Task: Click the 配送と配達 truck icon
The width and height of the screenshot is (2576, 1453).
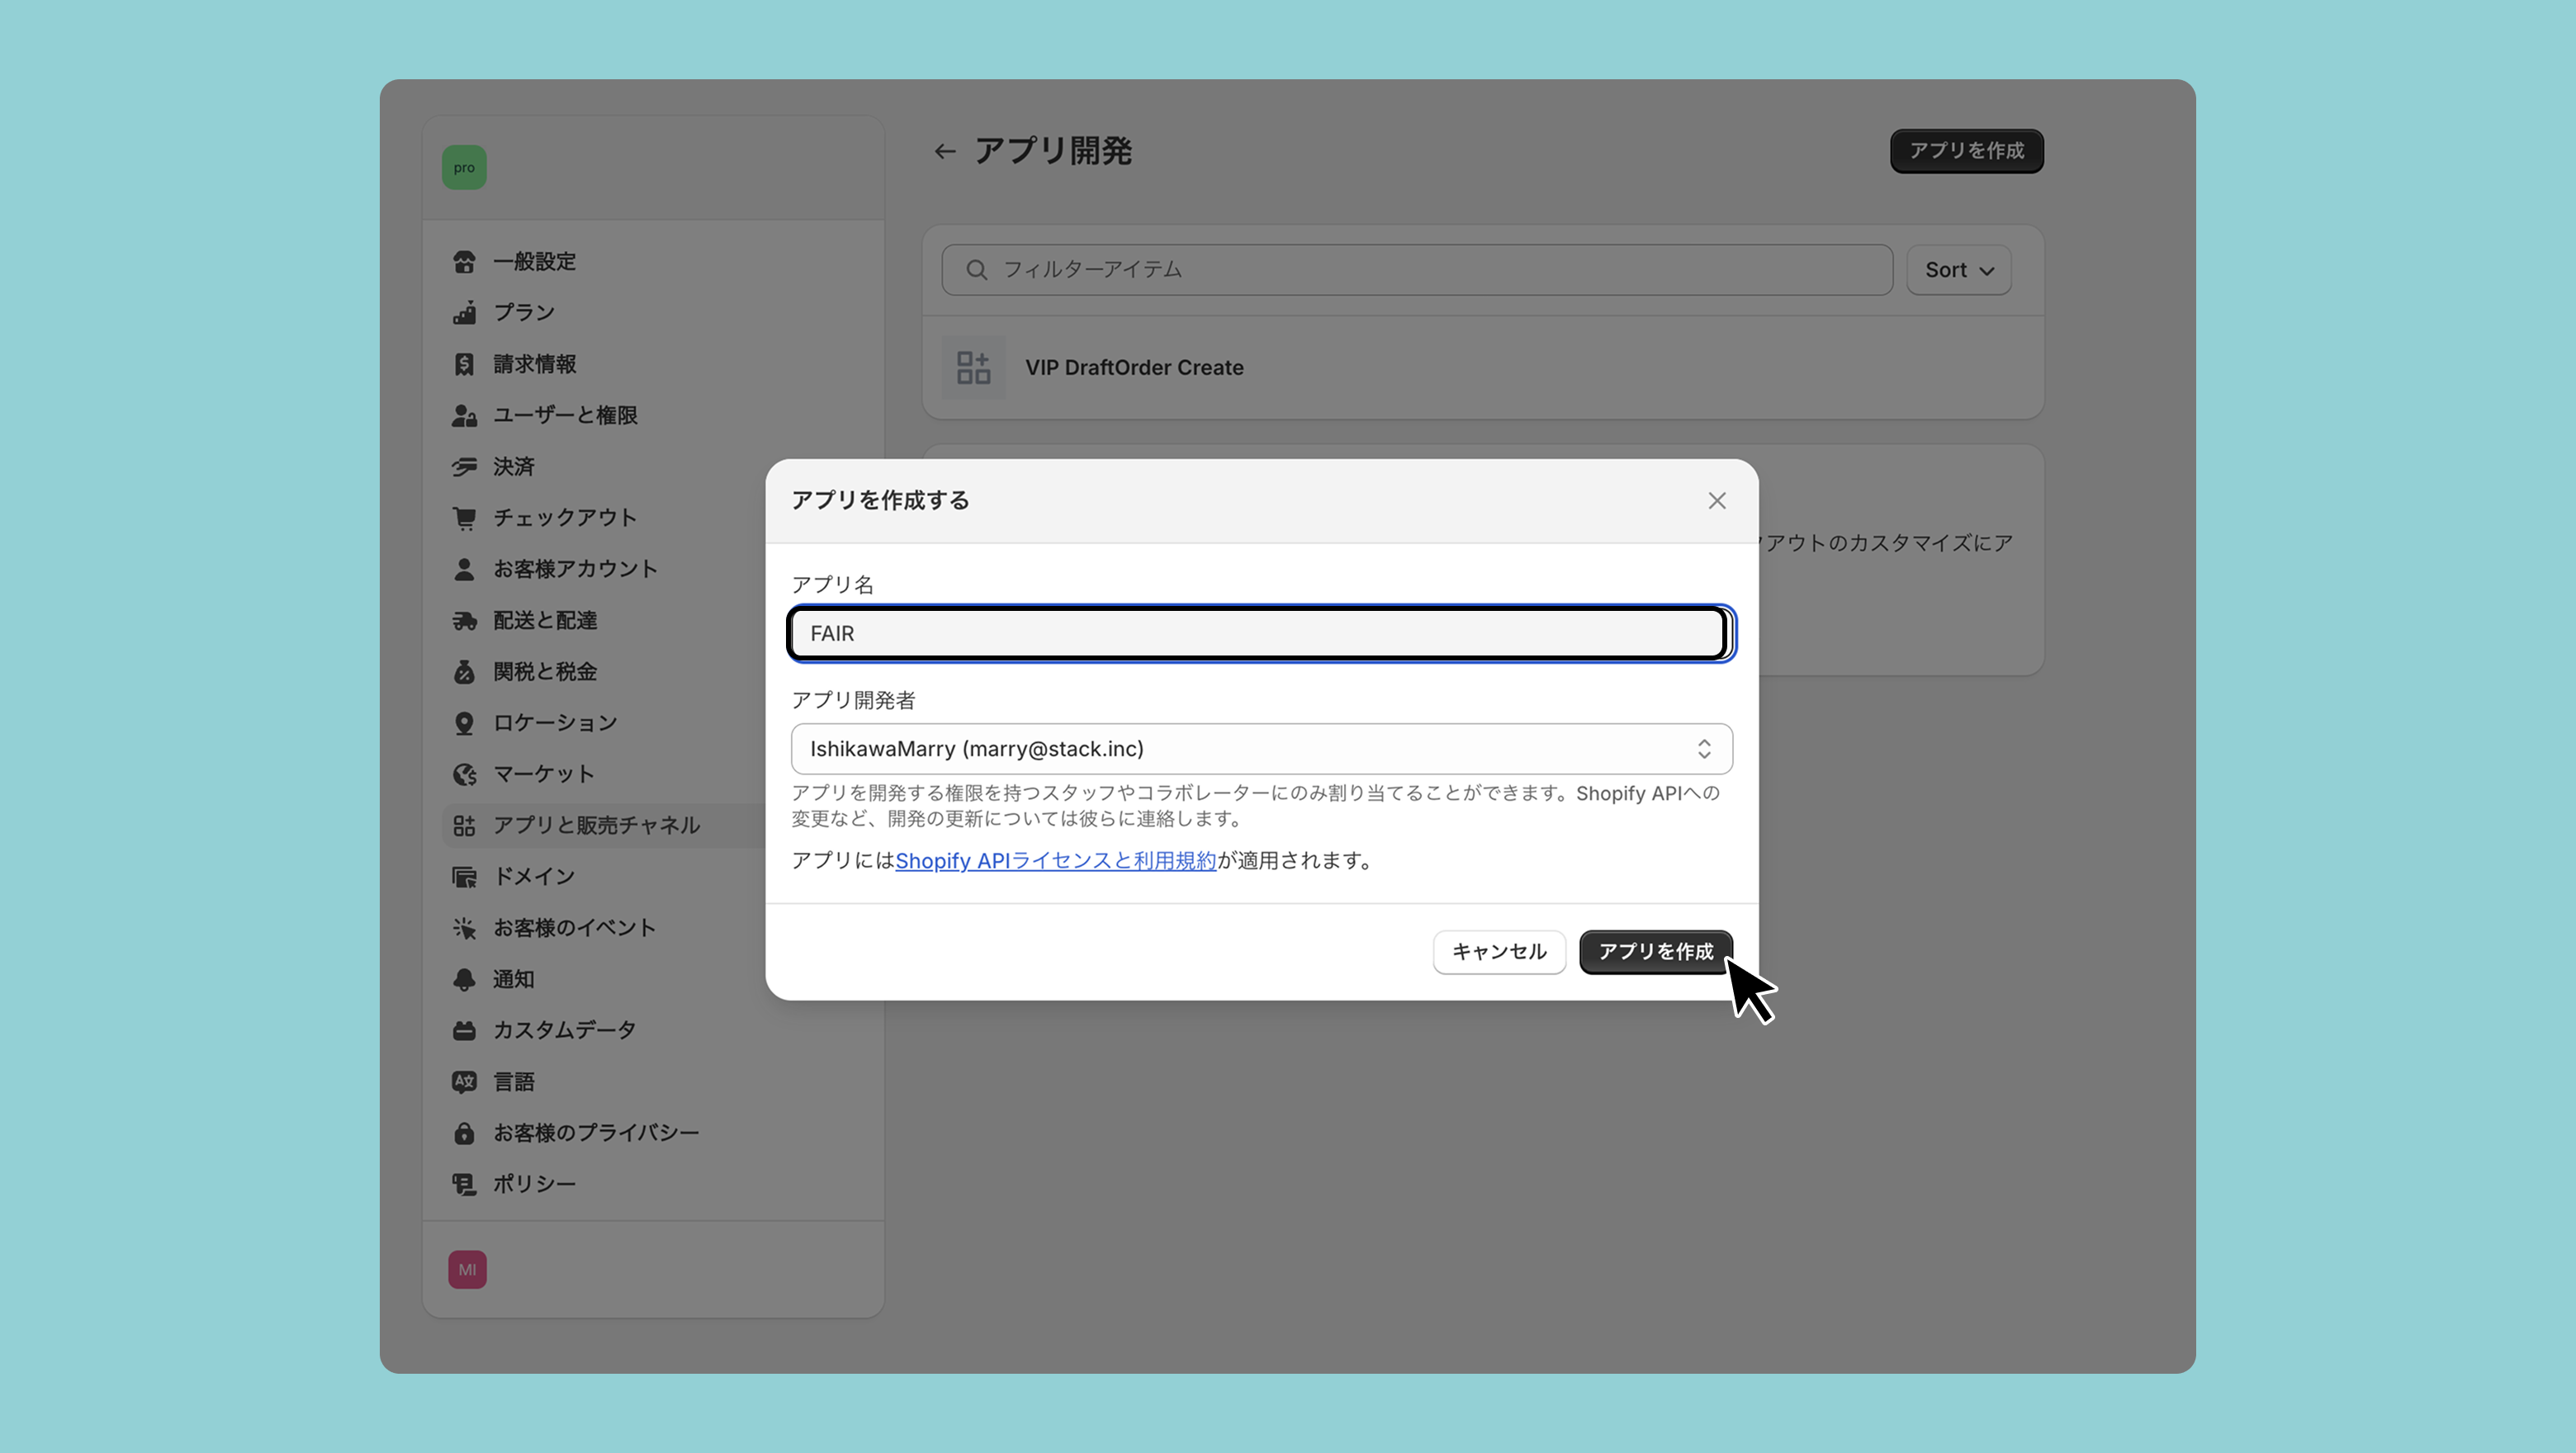Action: (x=464, y=621)
